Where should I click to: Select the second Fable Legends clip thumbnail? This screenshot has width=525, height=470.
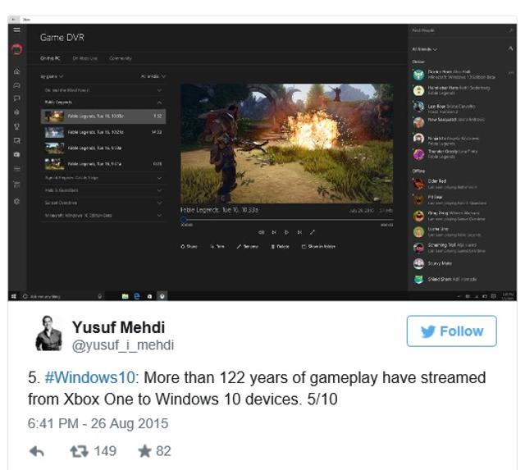[54, 132]
